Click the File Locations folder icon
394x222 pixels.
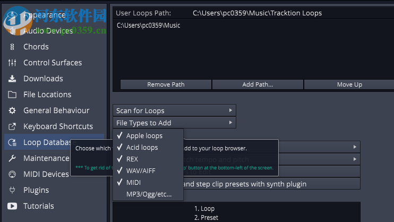pos(12,95)
